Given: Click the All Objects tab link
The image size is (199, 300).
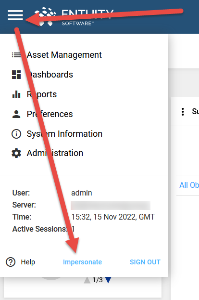Looking at the screenshot, I should point(189,185).
